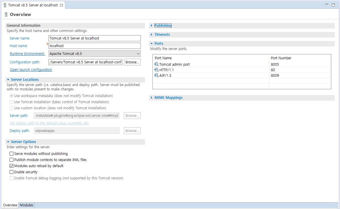Check Publish module contexts to separate XML files

pos(12,160)
